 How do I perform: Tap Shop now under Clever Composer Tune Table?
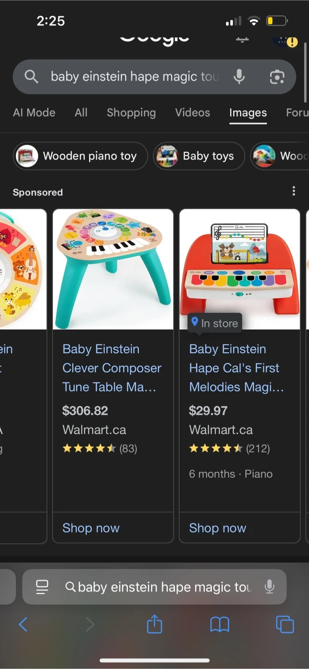[91, 528]
